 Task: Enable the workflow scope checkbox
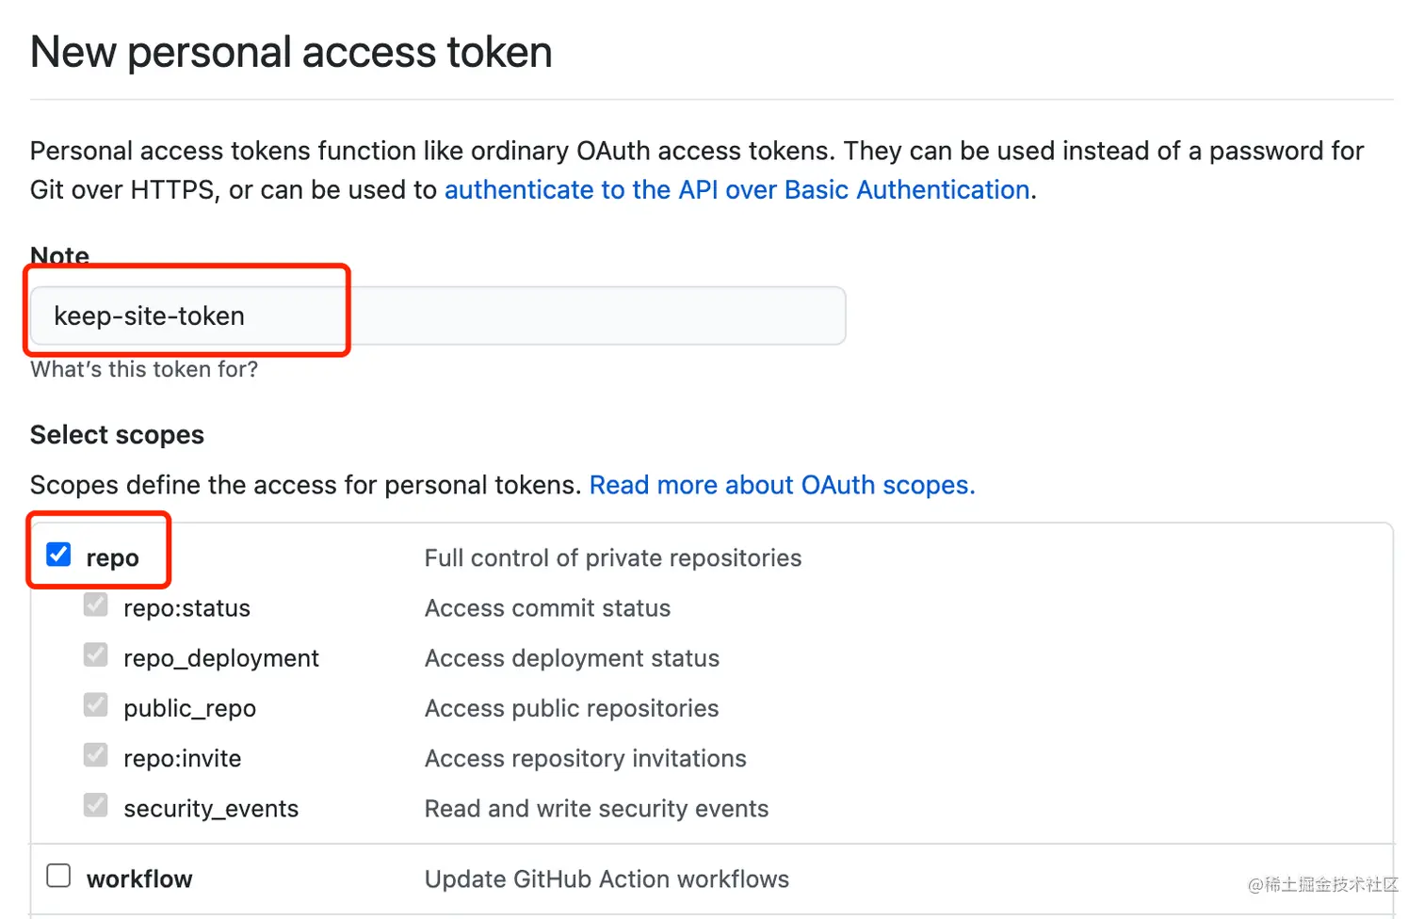click(x=58, y=877)
